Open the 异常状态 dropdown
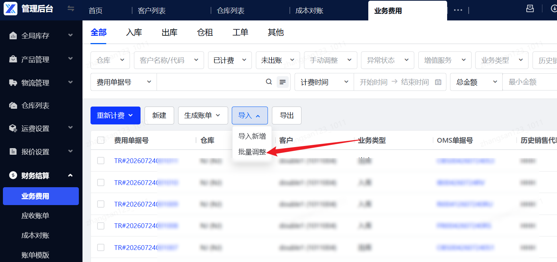The height and width of the screenshot is (262, 557). pos(388,60)
